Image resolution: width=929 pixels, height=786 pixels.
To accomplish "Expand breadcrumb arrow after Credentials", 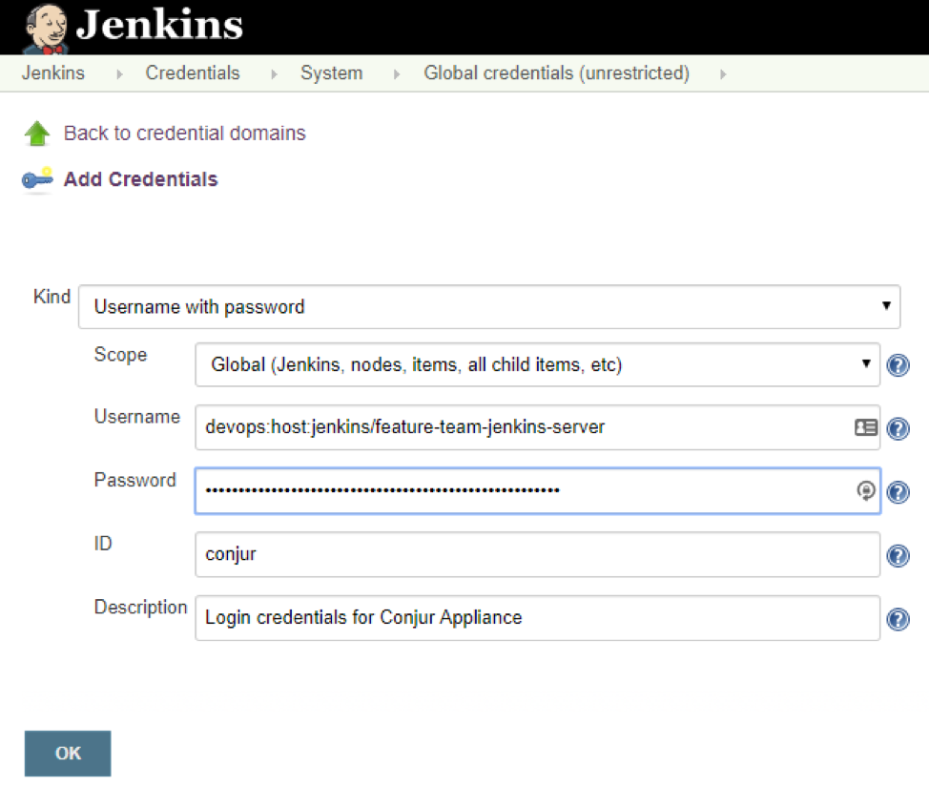I will point(274,74).
